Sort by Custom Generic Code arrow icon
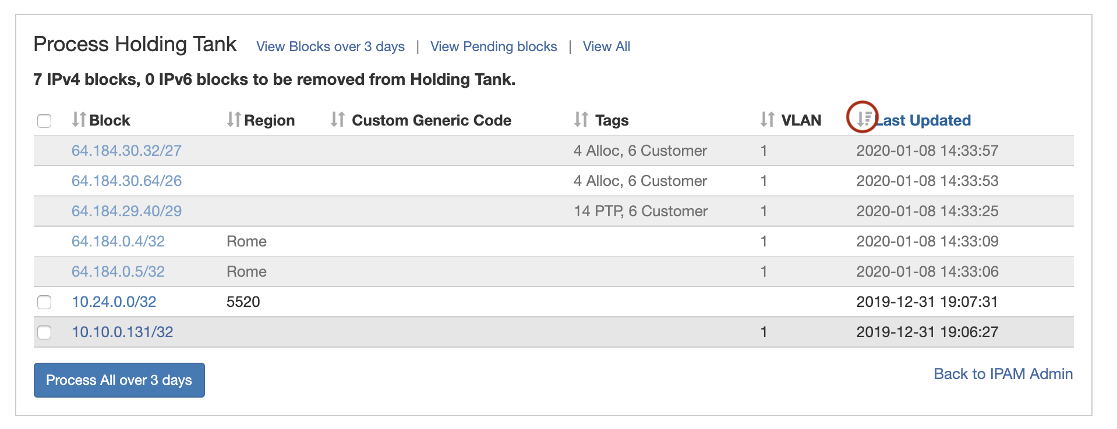 click(x=338, y=120)
